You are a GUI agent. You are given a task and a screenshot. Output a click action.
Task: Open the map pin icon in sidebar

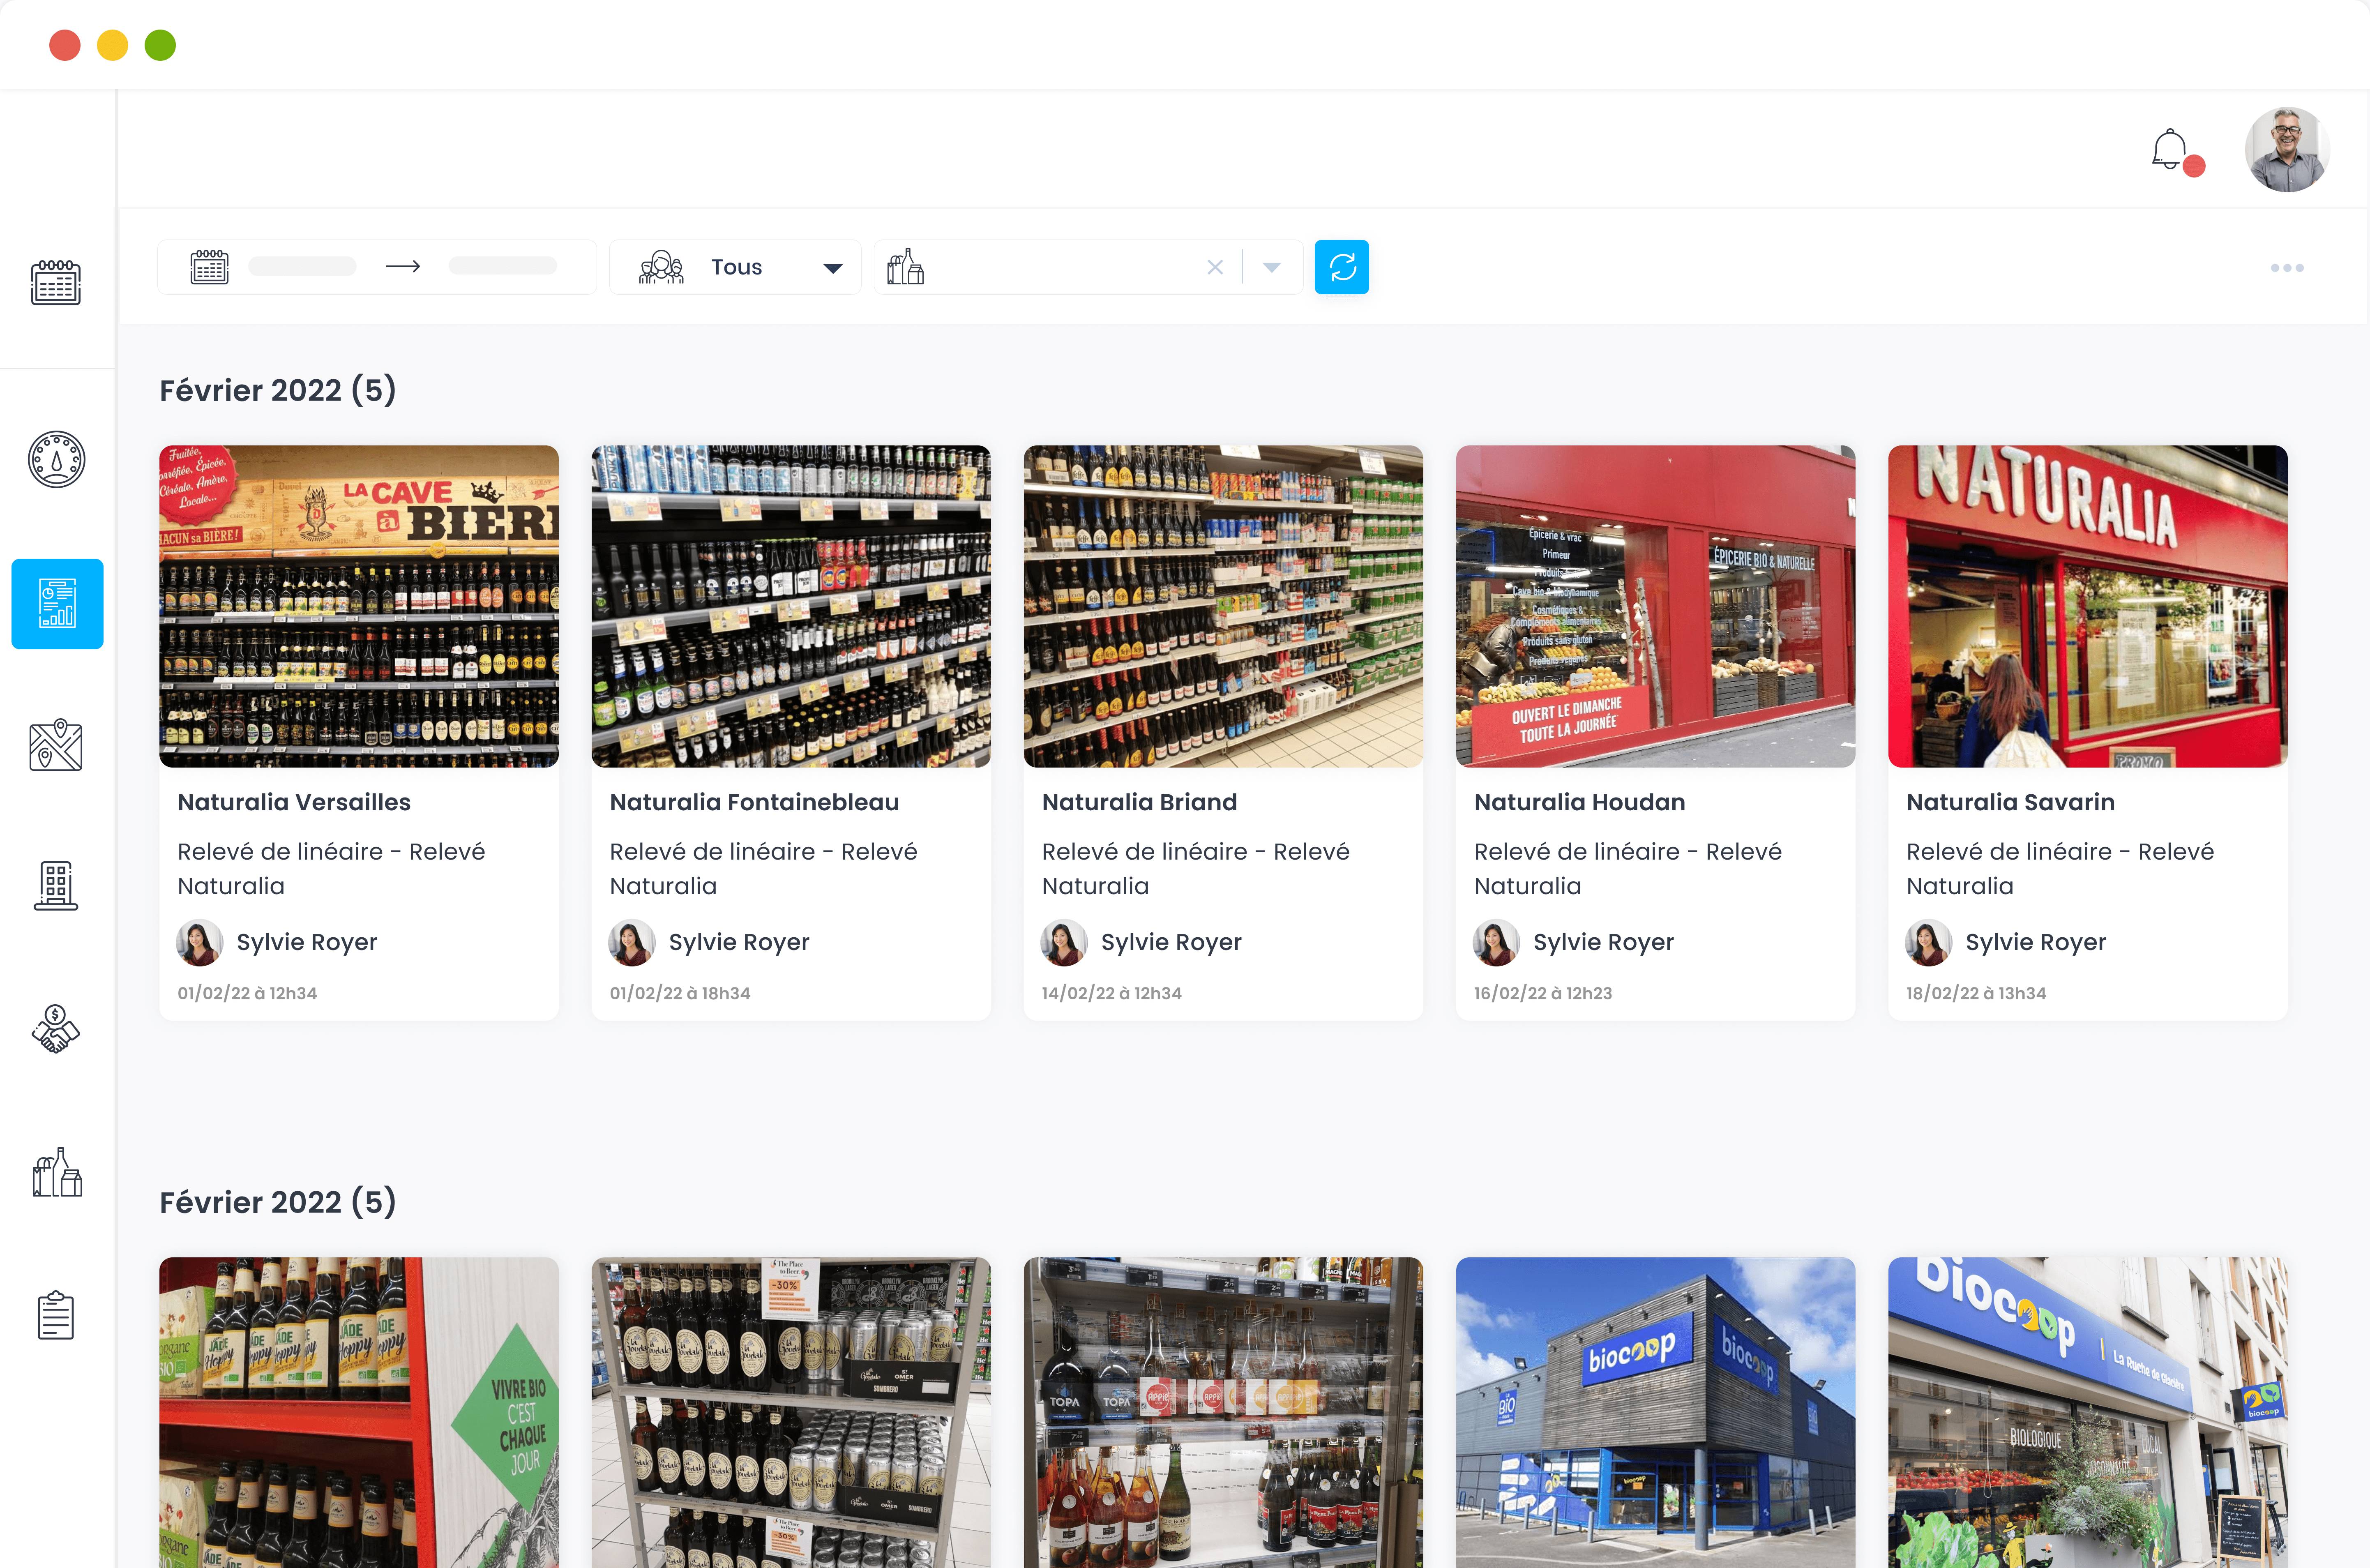(x=56, y=745)
